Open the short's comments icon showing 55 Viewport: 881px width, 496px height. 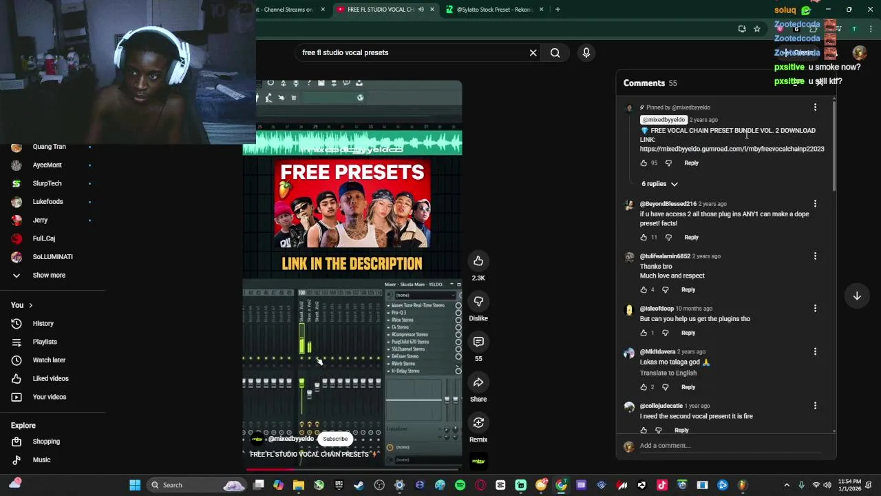[x=478, y=342]
